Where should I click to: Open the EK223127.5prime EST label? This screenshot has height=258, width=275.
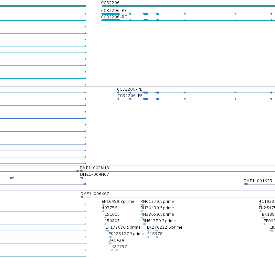click(126, 234)
